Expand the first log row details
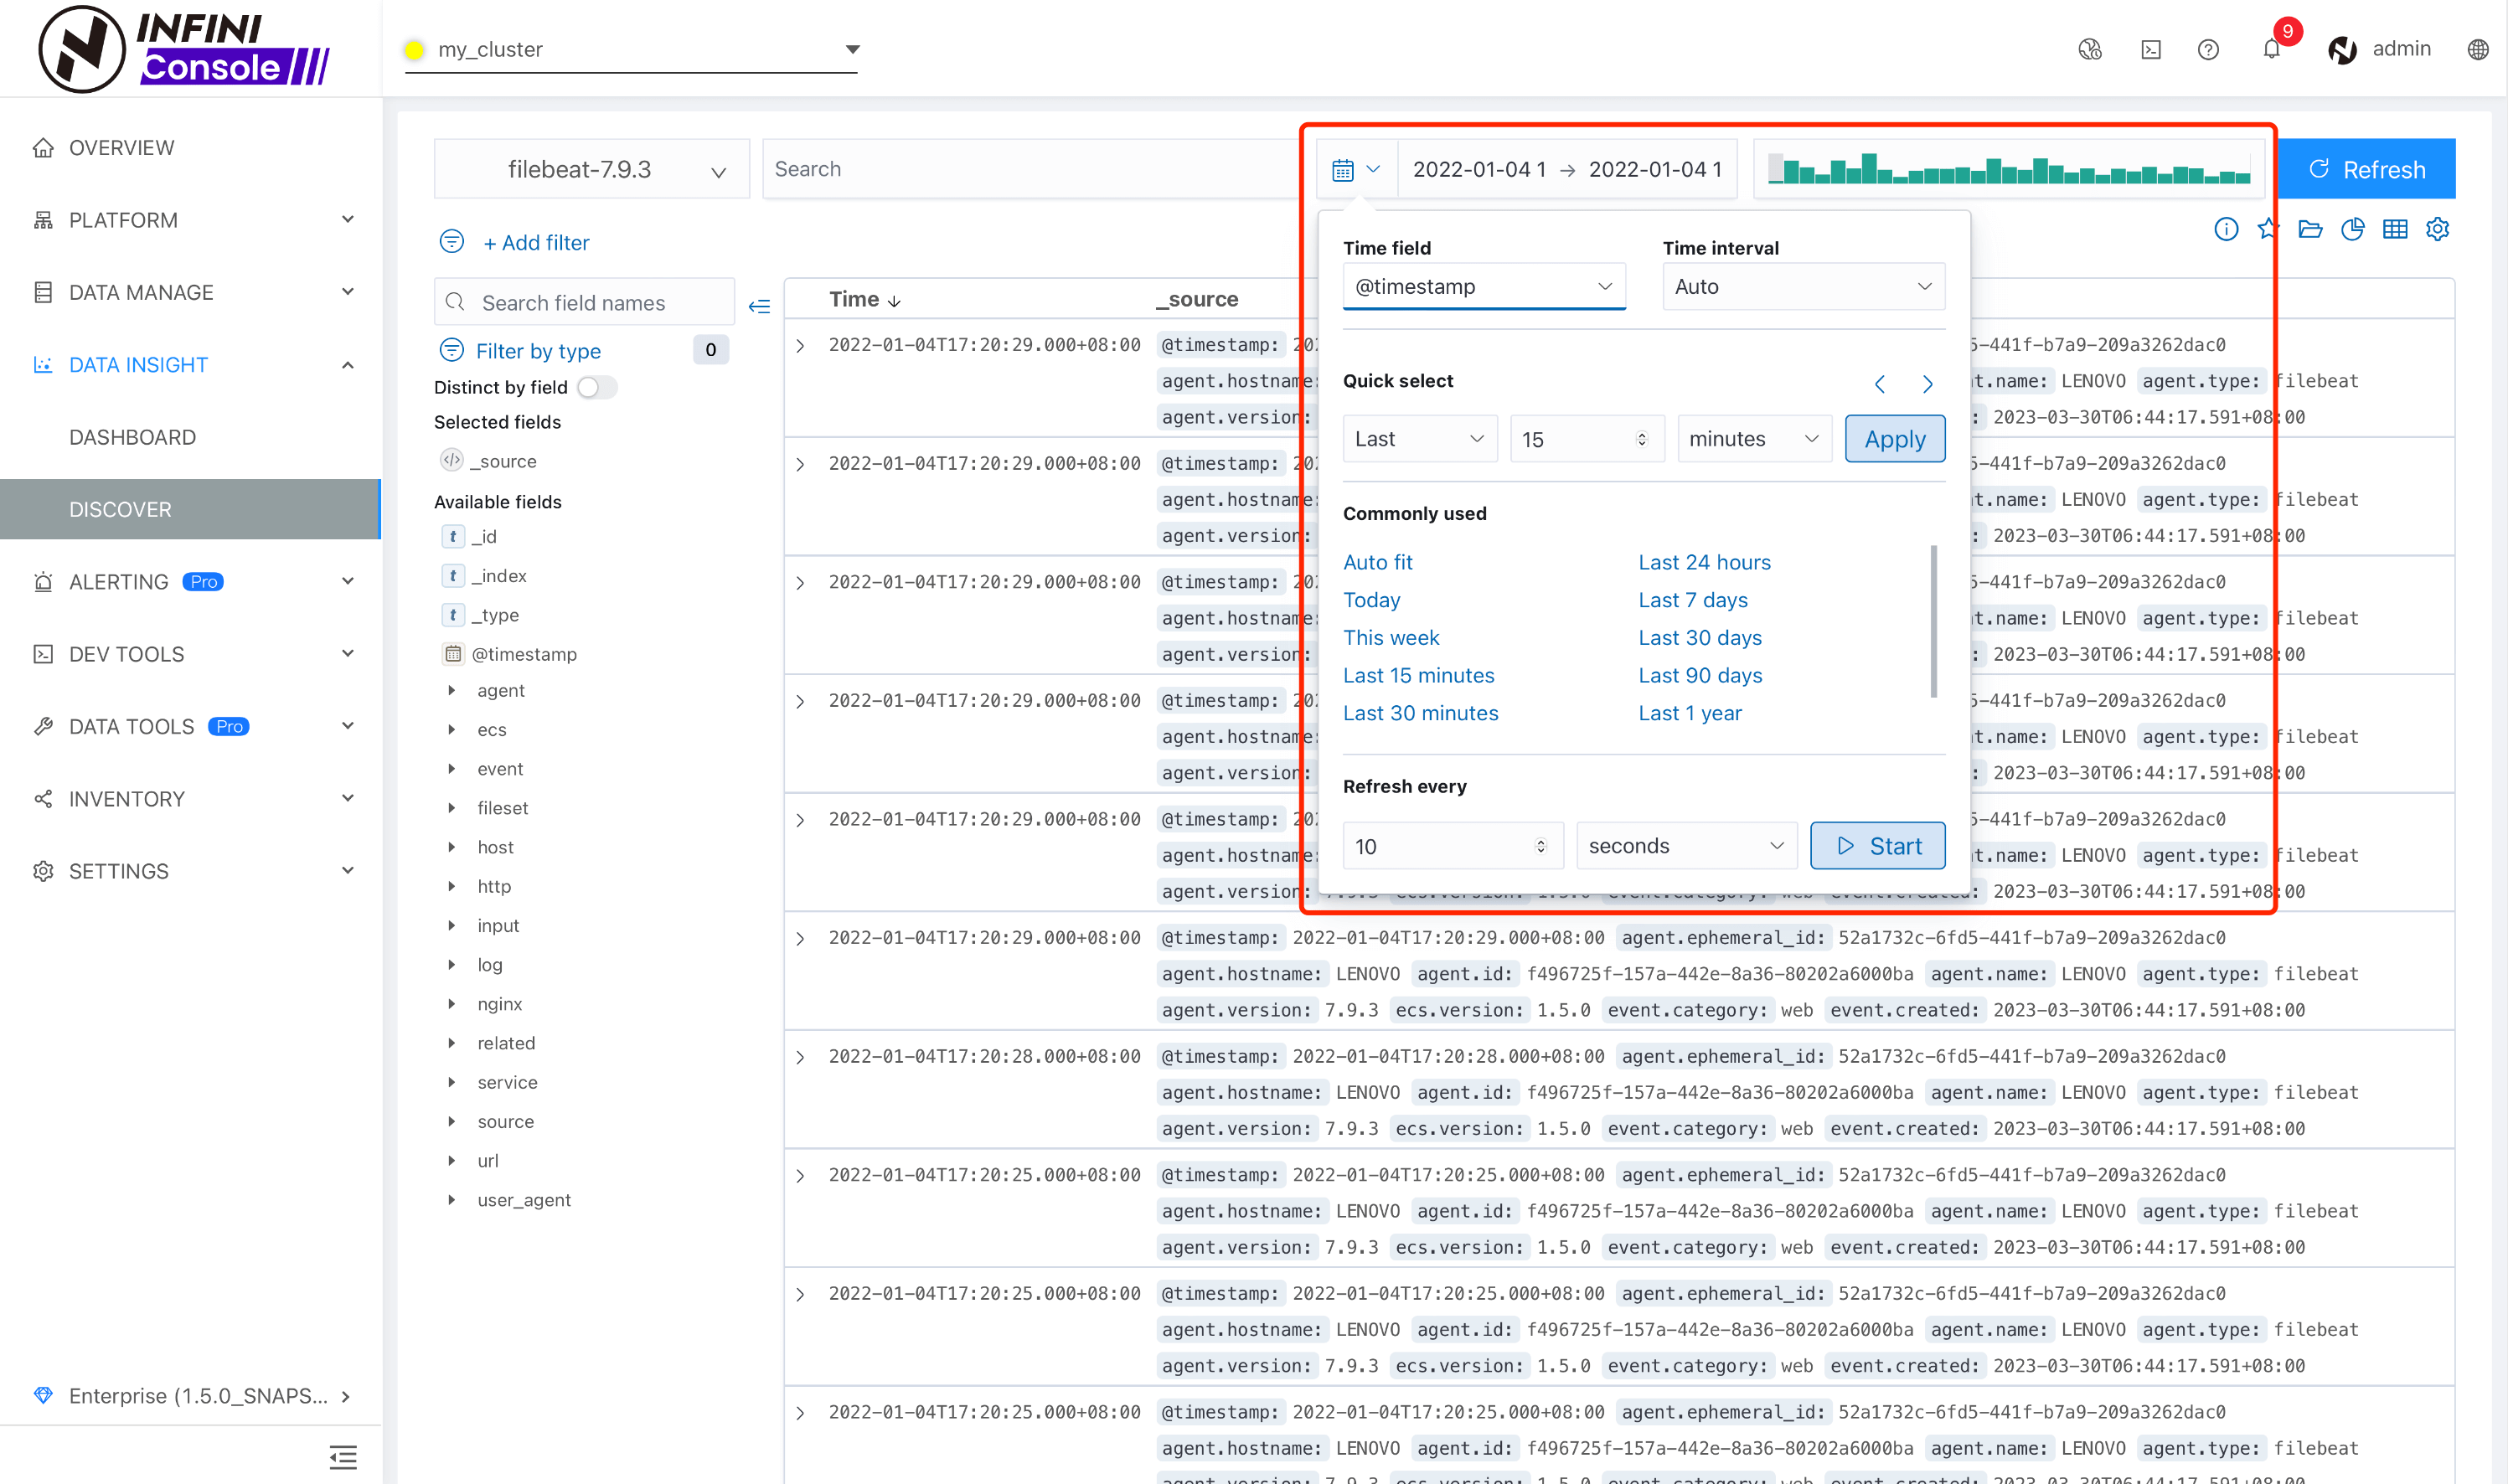The height and width of the screenshot is (1484, 2508). (x=800, y=346)
